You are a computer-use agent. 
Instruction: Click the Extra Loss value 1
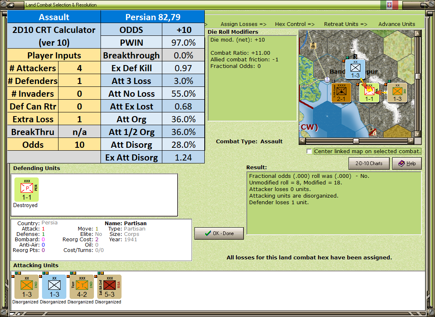point(80,119)
